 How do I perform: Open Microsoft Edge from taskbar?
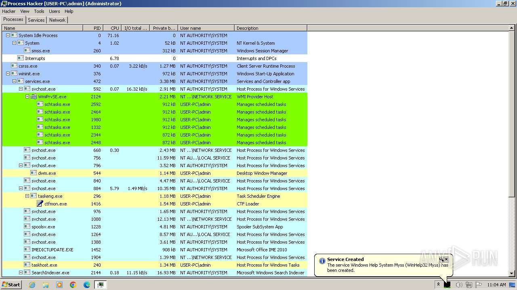[x=87, y=285]
